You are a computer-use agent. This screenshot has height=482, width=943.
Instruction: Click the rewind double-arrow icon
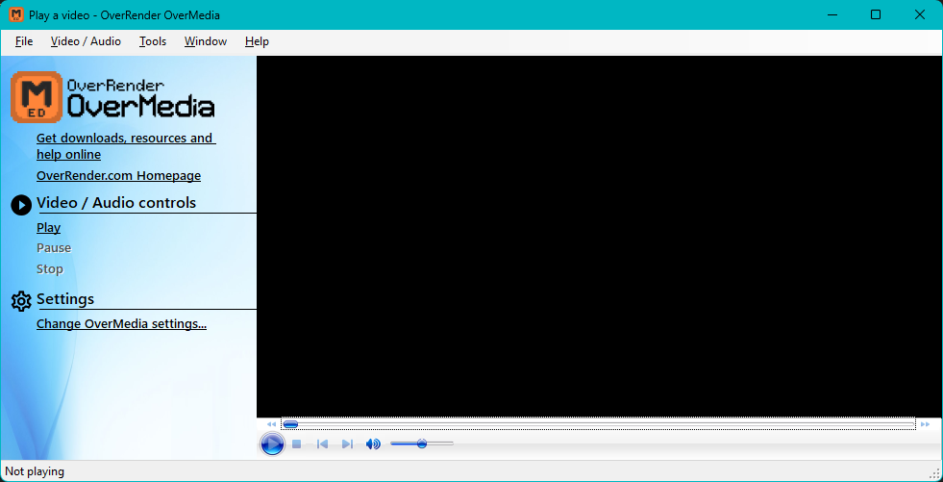[271, 424]
